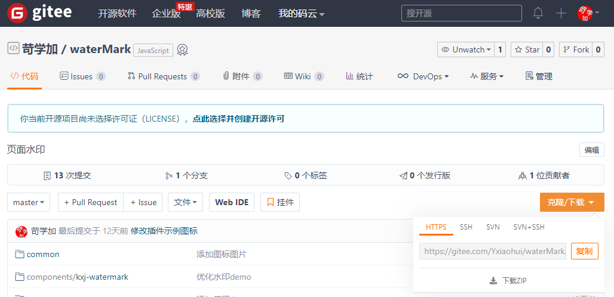614x297 pixels.
Task: Click the repository code icon beside 苛学加
Action: pos(13,48)
